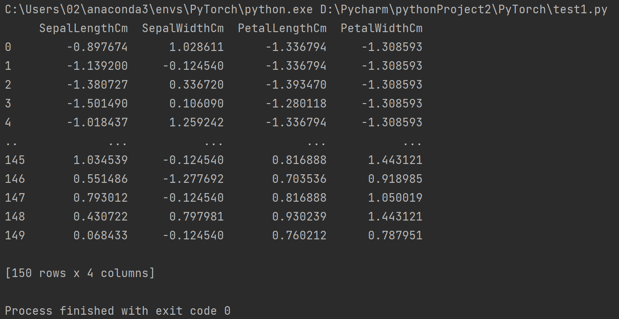
Task: Click value -1.393470 in row 2
Action: pos(296,85)
